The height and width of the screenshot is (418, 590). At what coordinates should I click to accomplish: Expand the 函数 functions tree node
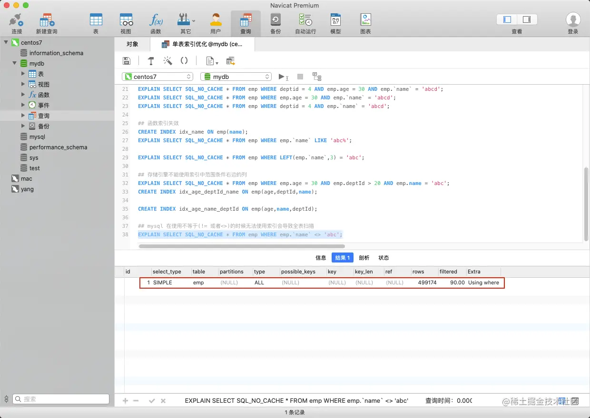[x=23, y=95]
